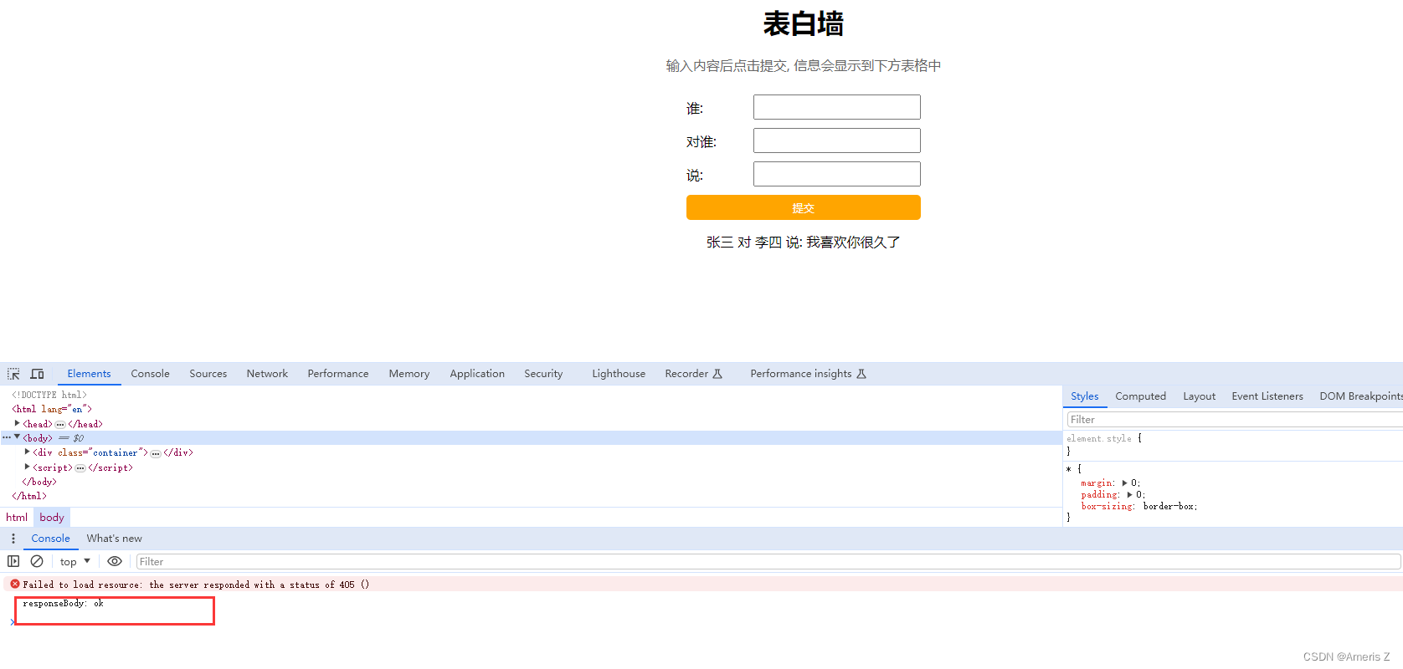
Task: Click the 表白墙 page heading
Action: [804, 23]
